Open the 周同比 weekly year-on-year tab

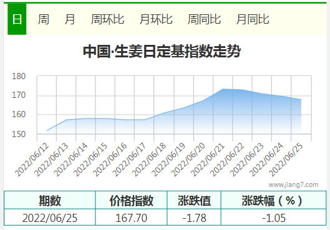[x=204, y=19]
